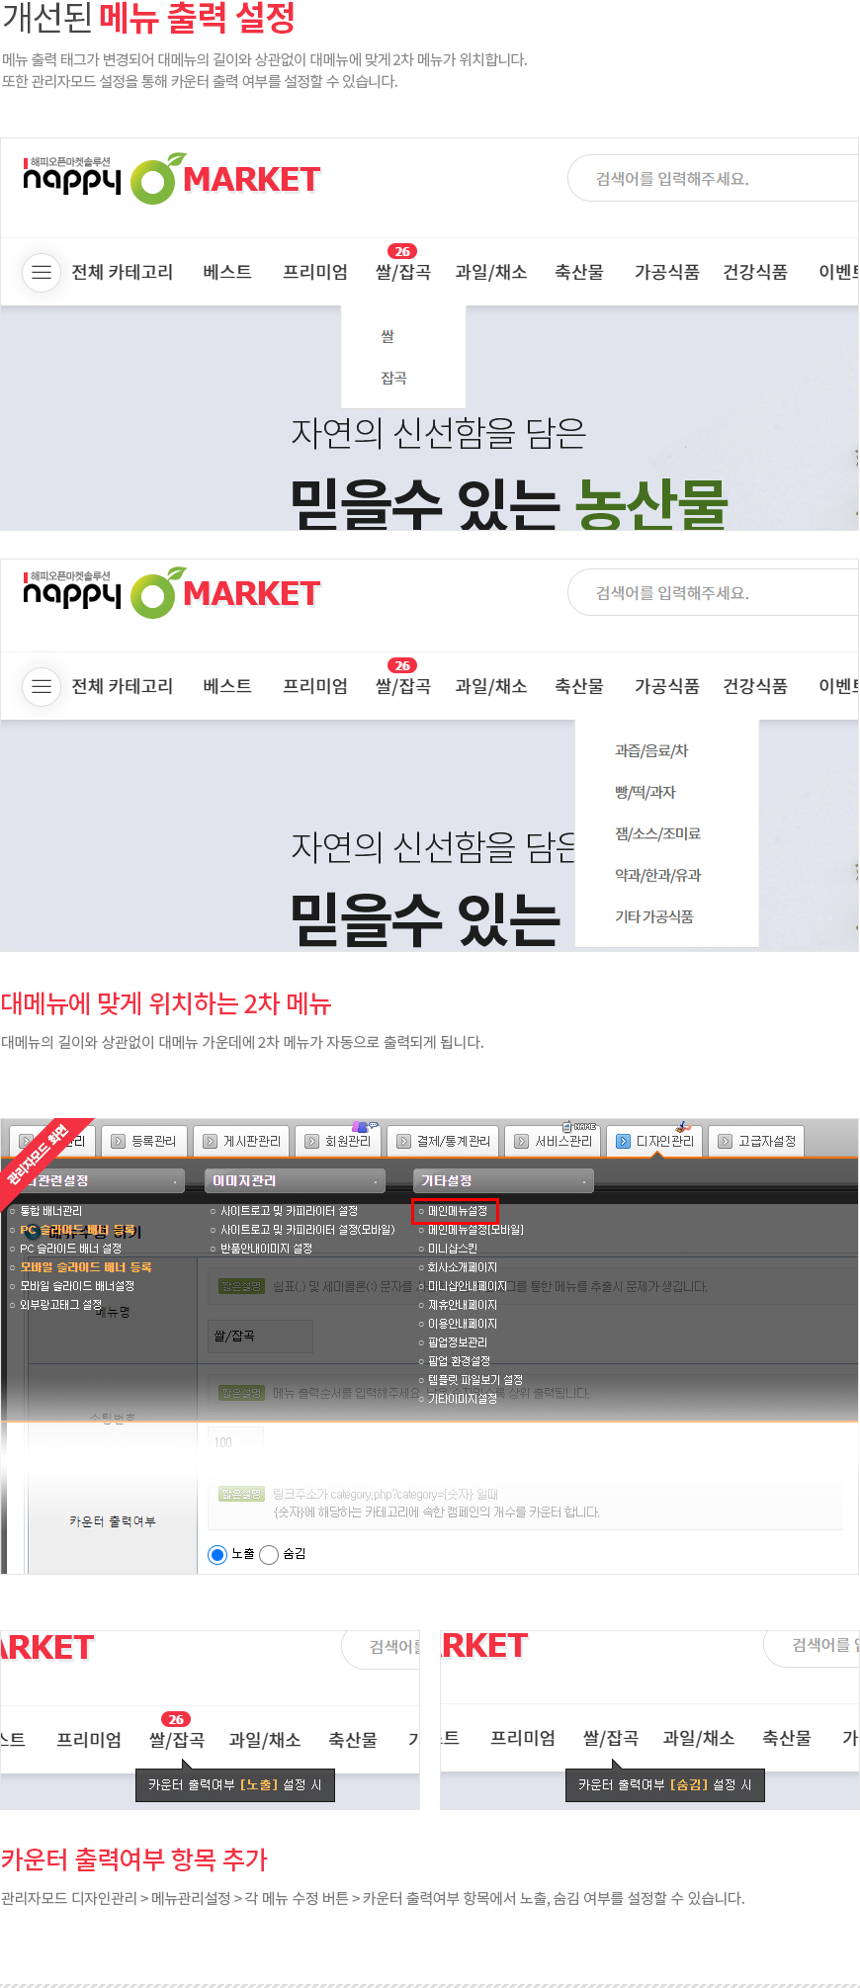This screenshot has height=1988, width=860.
Task: Open 이용안내페이지 link
Action: click(462, 1324)
